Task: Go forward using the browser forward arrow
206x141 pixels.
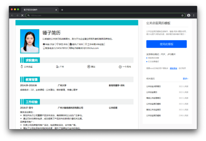Action: point(17,15)
